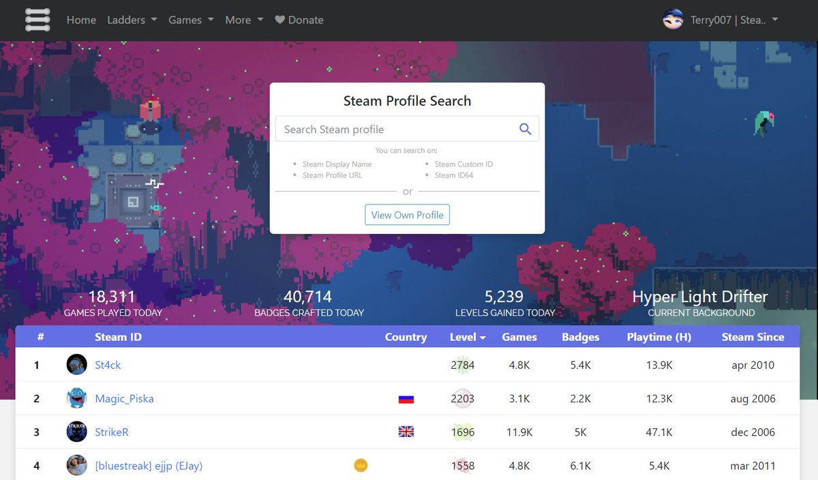The width and height of the screenshot is (818, 480).
Task: Click the Country column header
Action: point(406,337)
